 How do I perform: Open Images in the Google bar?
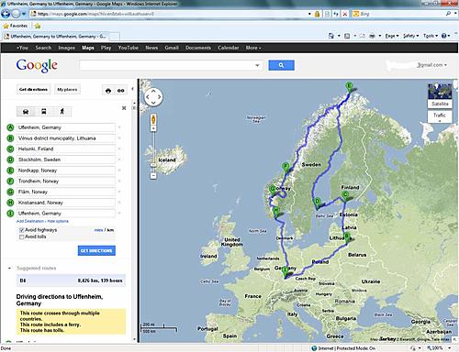(x=66, y=48)
